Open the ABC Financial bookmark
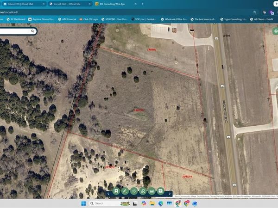This screenshot has width=278, height=208. pos(67,19)
